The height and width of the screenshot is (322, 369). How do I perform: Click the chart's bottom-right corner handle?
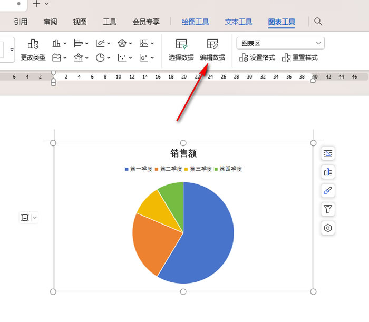(x=313, y=292)
